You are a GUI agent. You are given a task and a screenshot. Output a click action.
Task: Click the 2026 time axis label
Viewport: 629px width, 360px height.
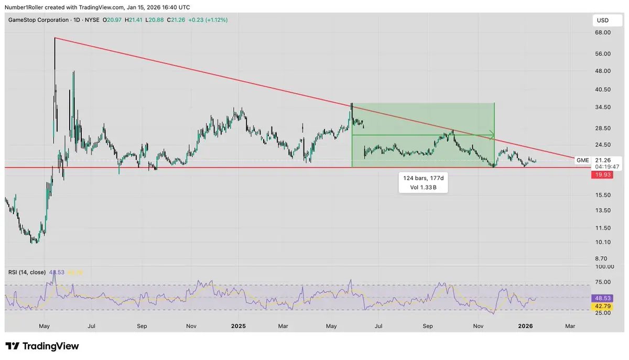(x=526, y=325)
